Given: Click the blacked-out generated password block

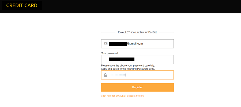Looking at the screenshot, I should pos(122,59).
